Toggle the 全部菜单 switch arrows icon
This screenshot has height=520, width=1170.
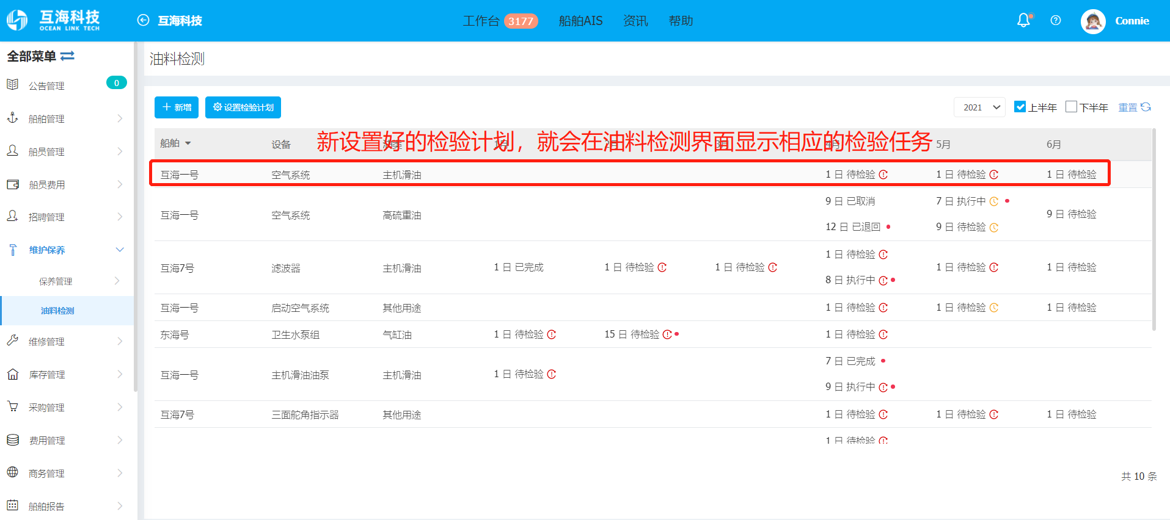click(x=67, y=56)
